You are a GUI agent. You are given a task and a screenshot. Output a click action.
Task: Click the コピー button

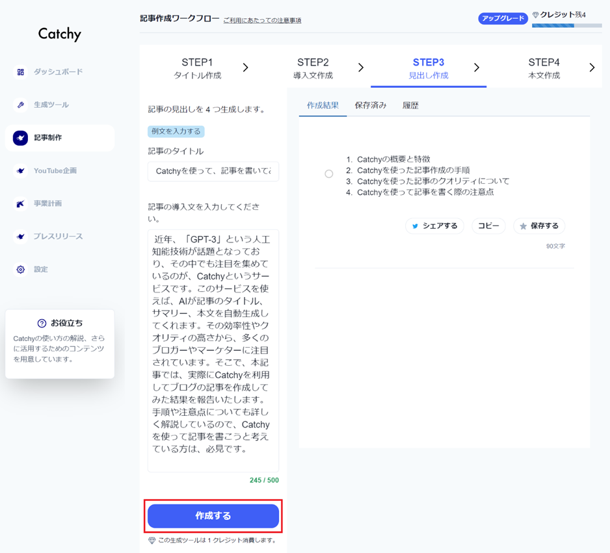tap(488, 226)
